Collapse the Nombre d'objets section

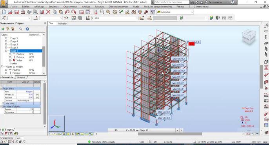pos(1,106)
